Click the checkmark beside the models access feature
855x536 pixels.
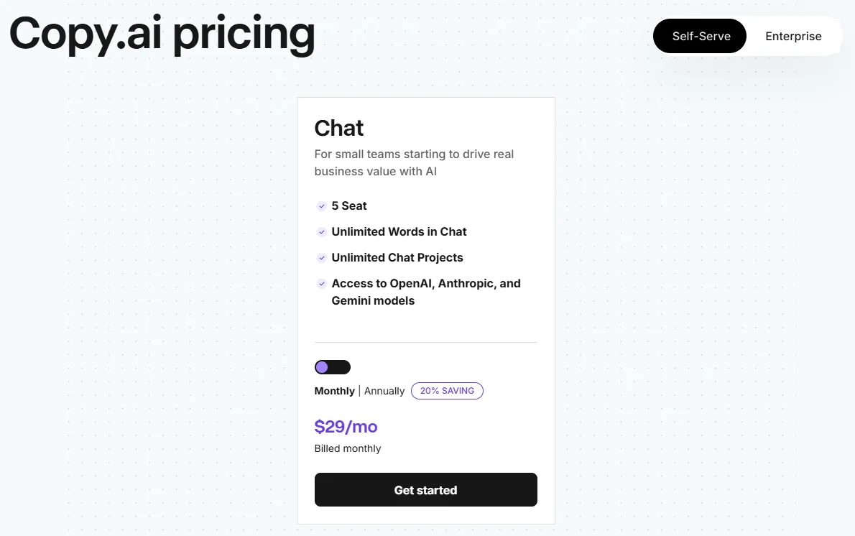coord(321,284)
